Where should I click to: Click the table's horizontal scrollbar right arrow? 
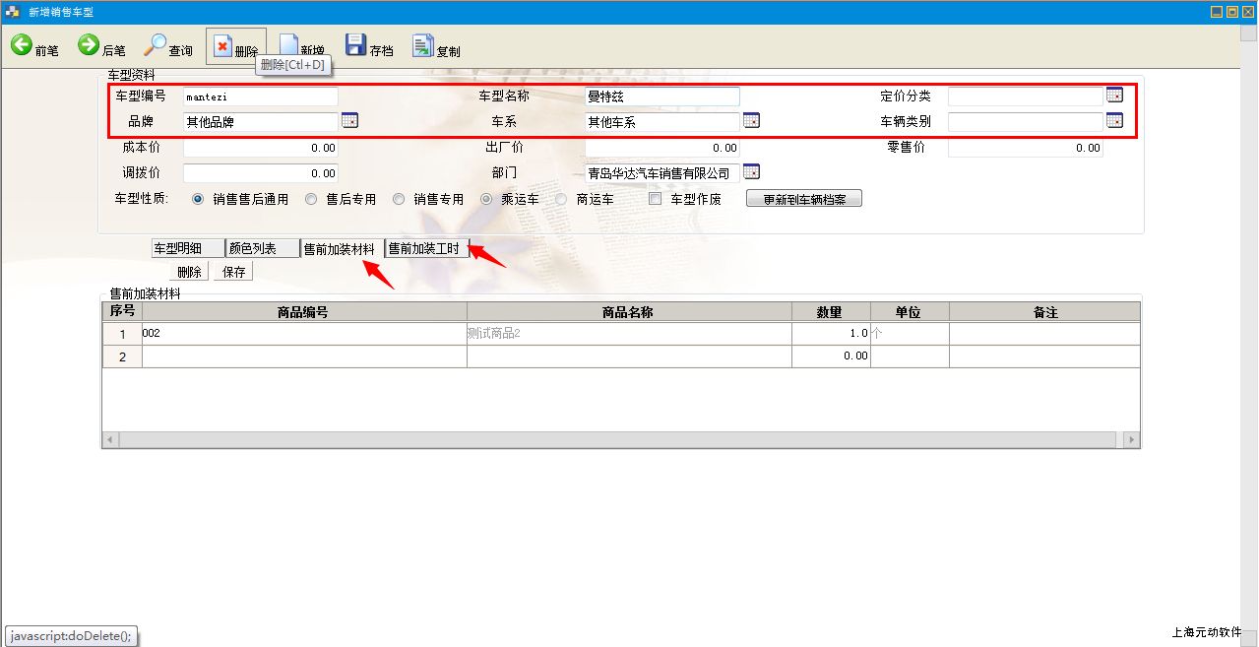(1132, 439)
